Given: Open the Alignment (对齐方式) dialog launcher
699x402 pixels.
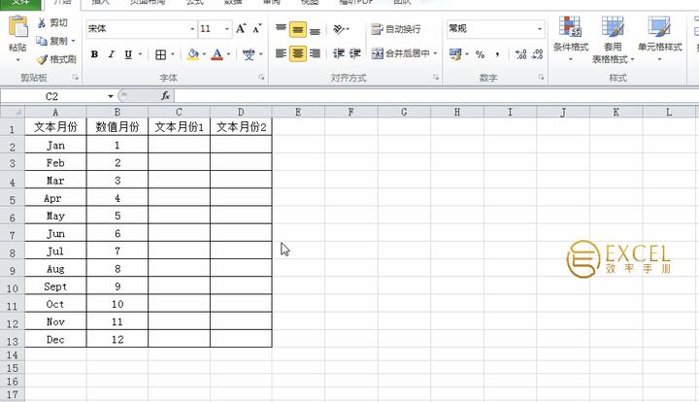Looking at the screenshot, I should tap(436, 78).
